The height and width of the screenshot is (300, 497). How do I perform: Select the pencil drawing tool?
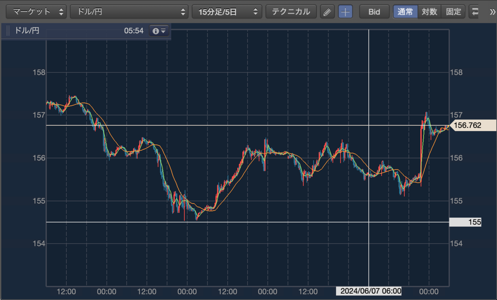click(x=327, y=12)
